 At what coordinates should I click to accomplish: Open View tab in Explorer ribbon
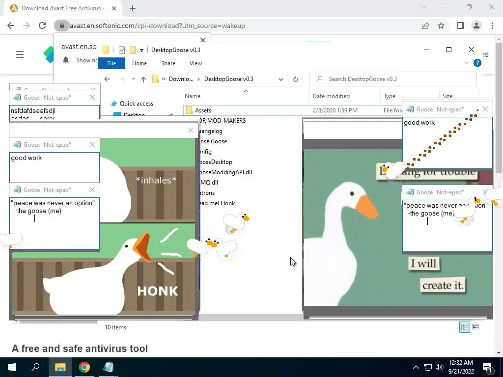click(196, 63)
